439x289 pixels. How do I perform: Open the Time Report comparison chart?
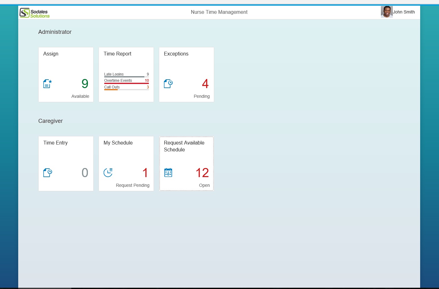click(126, 81)
